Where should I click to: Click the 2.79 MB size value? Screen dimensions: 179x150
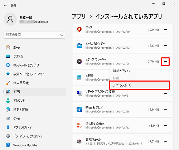coord(154,62)
